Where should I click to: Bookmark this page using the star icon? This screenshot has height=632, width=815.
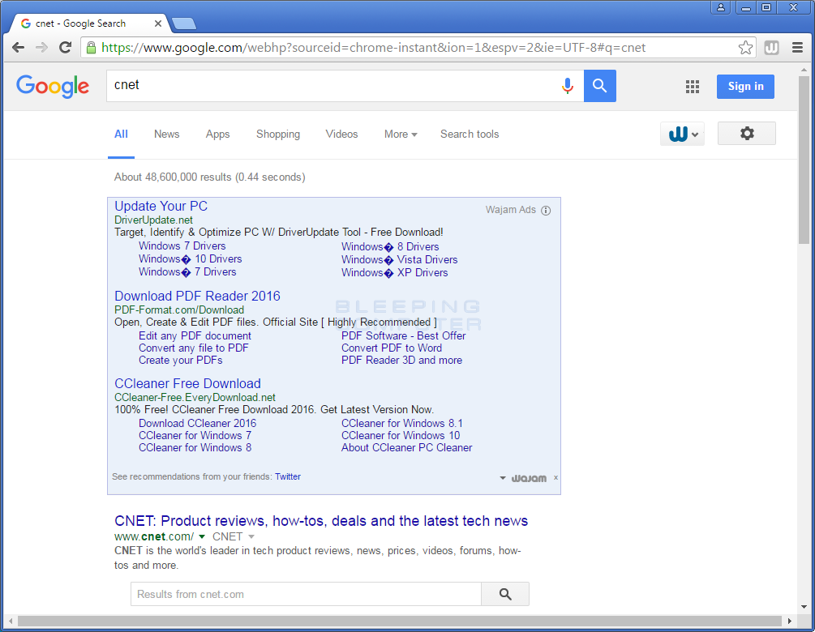(x=745, y=48)
